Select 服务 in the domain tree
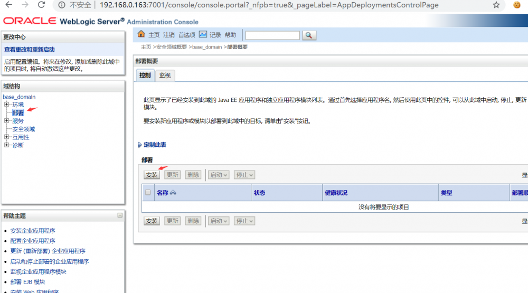528x293 pixels. (18, 121)
